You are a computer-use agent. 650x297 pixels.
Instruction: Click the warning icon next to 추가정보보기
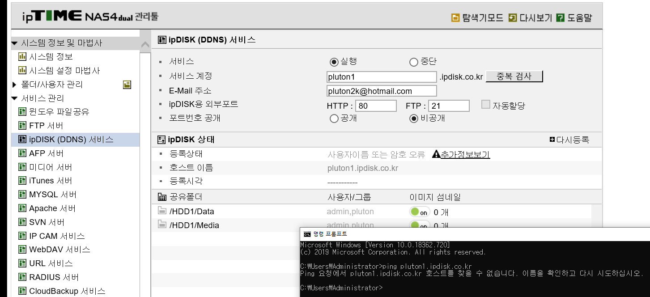(437, 154)
